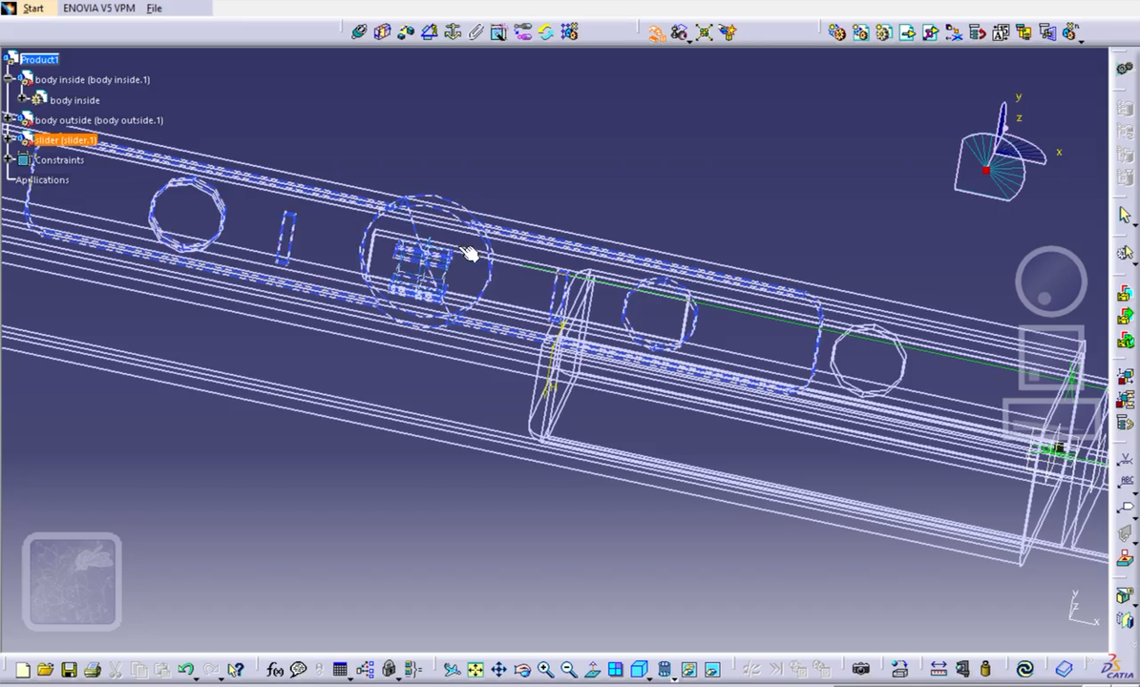Select Product1 in the tree
Image resolution: width=1140 pixels, height=687 pixels.
click(39, 59)
